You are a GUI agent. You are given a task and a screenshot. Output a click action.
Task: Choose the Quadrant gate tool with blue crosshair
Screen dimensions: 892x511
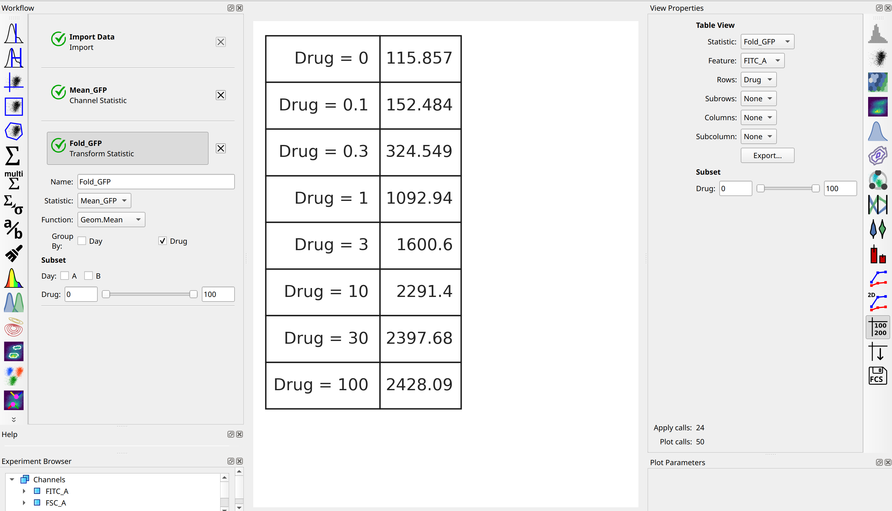14,82
